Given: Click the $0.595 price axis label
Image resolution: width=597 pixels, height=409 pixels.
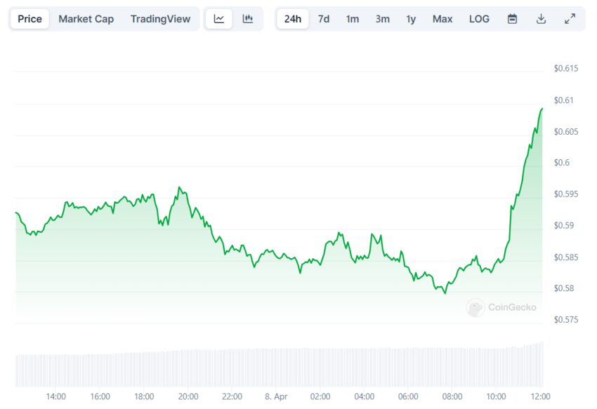Looking at the screenshot, I should point(566,194).
